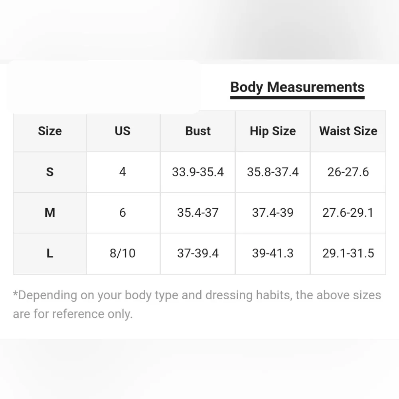Select the L size row label
This screenshot has width=399, height=399.
(50, 253)
